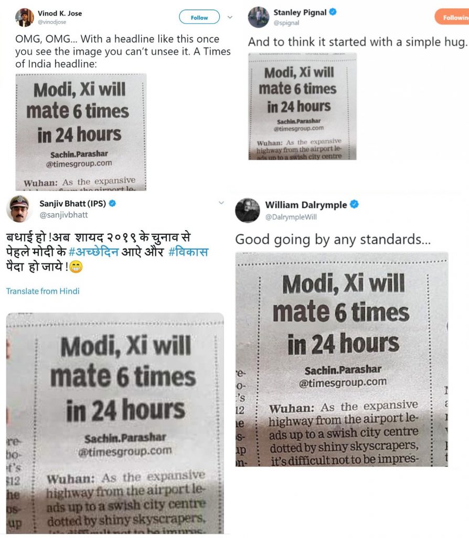This screenshot has height=538, width=469.
Task: Open the #अच्छेदिन hashtag
Action: point(93,252)
